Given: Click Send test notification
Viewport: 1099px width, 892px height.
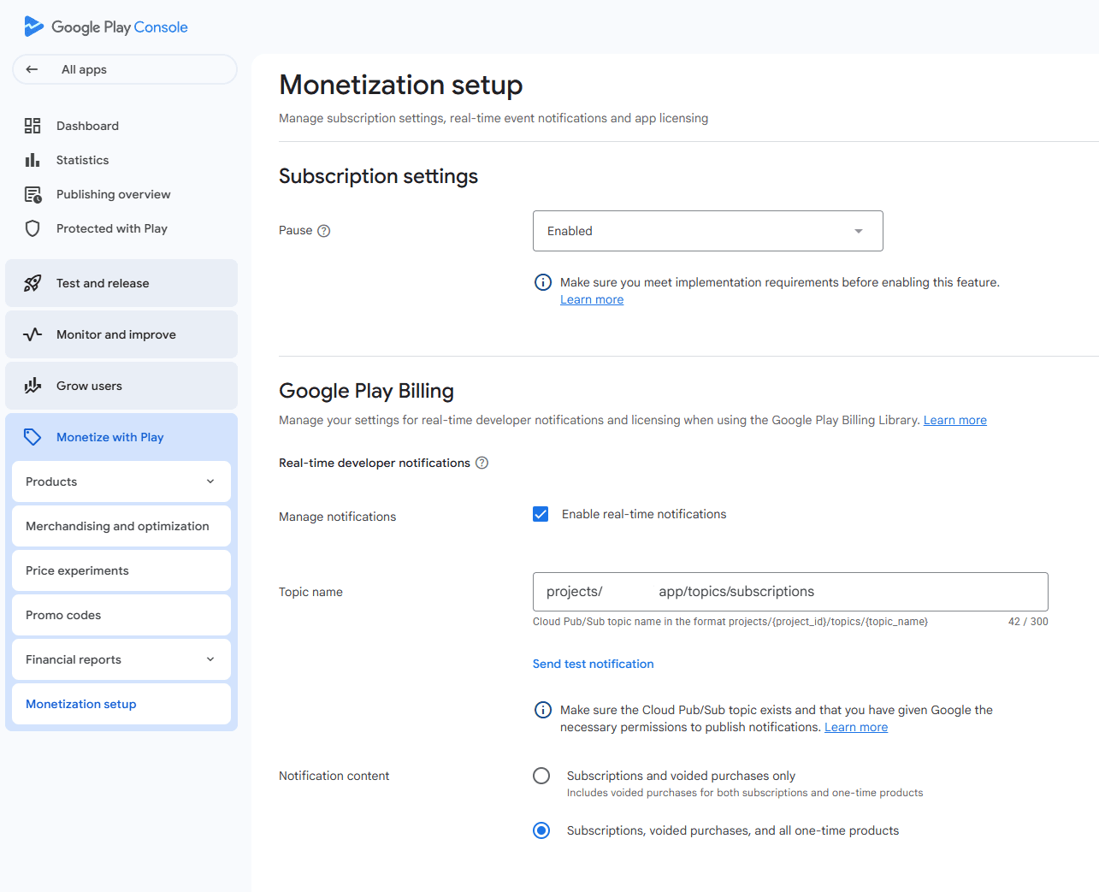Looking at the screenshot, I should pyautogui.click(x=593, y=664).
